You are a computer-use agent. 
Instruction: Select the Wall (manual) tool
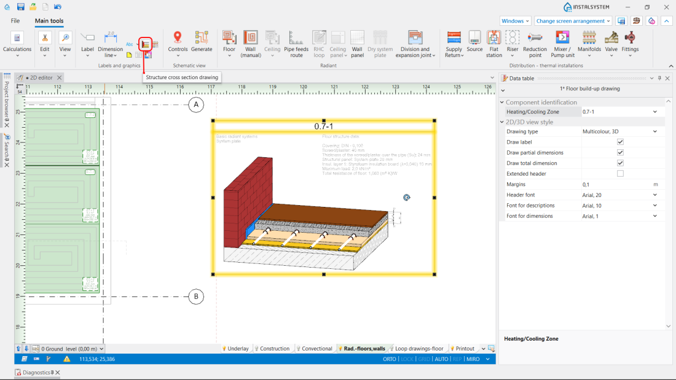coord(251,44)
